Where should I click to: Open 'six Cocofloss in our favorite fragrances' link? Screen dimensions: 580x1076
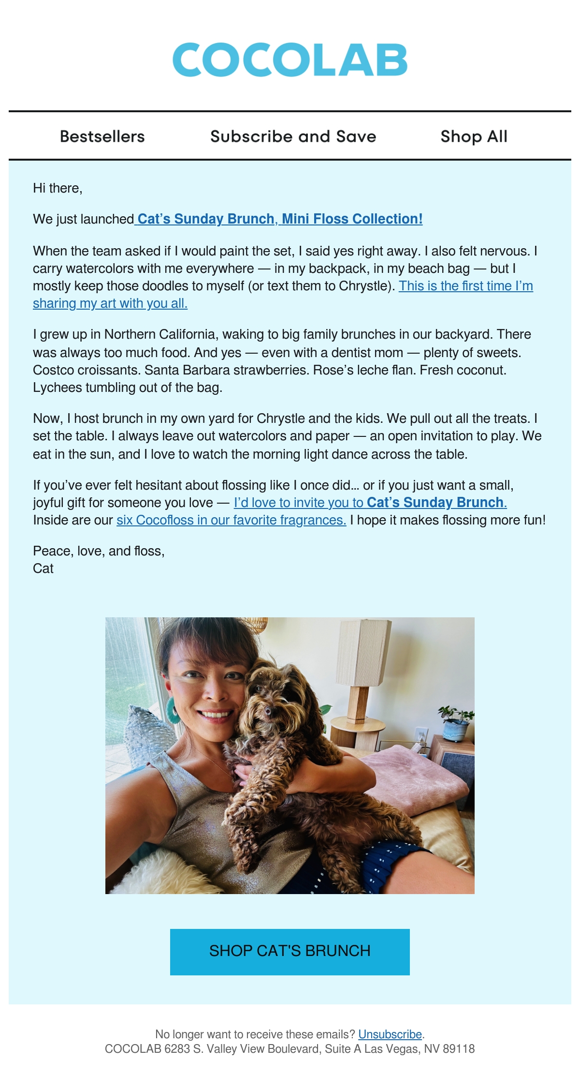tap(232, 520)
